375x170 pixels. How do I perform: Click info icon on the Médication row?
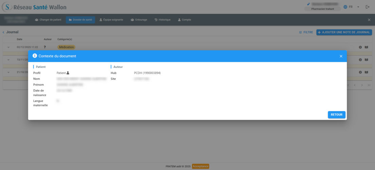360,47
